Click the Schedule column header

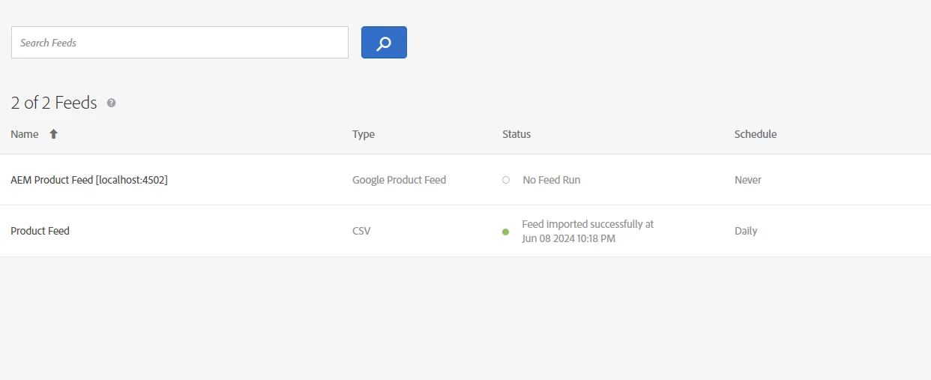[x=756, y=134]
